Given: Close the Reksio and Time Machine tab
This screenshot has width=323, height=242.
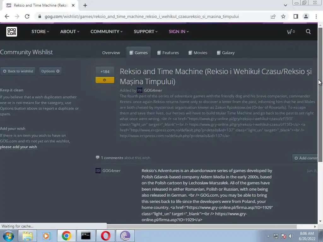Looking at the screenshot, I should point(73,5).
